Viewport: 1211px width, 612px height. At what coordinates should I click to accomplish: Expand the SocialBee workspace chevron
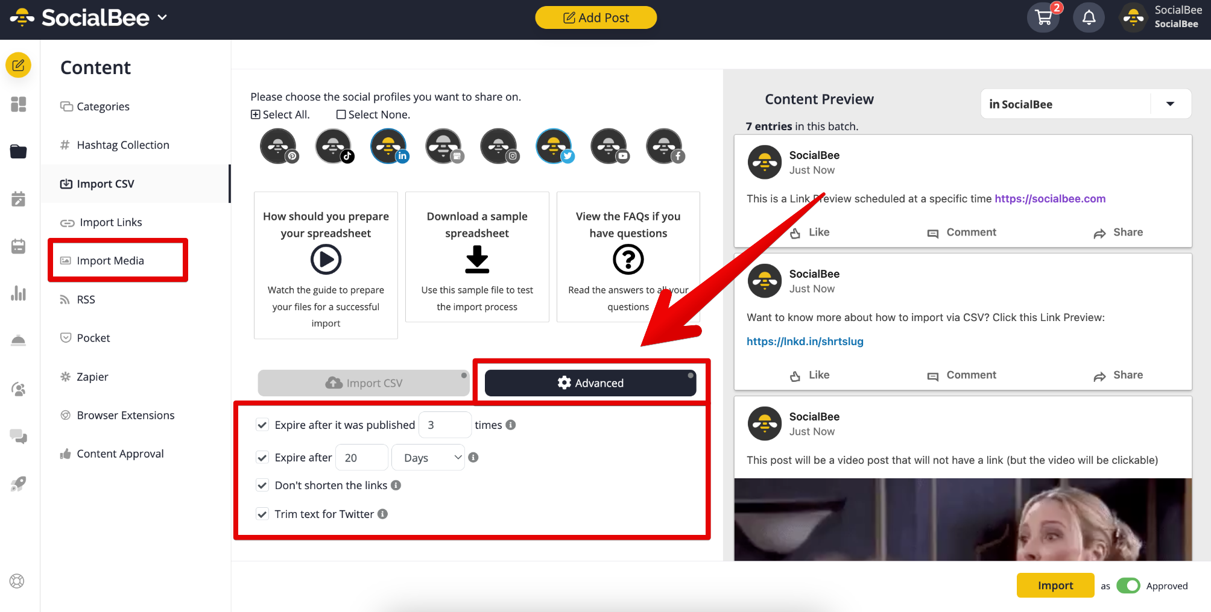[x=162, y=17]
